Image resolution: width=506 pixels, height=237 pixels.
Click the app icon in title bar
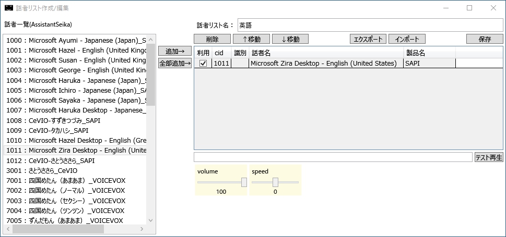click(9, 8)
